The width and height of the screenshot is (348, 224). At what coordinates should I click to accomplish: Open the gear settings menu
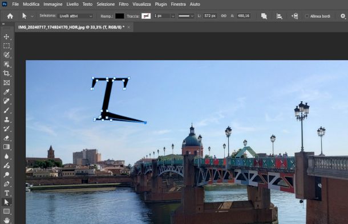coord(343,16)
